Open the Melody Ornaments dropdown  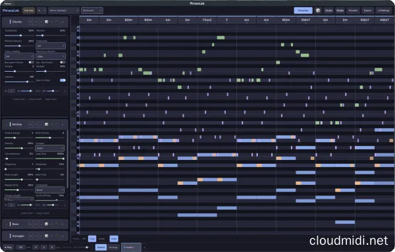click(x=49, y=190)
